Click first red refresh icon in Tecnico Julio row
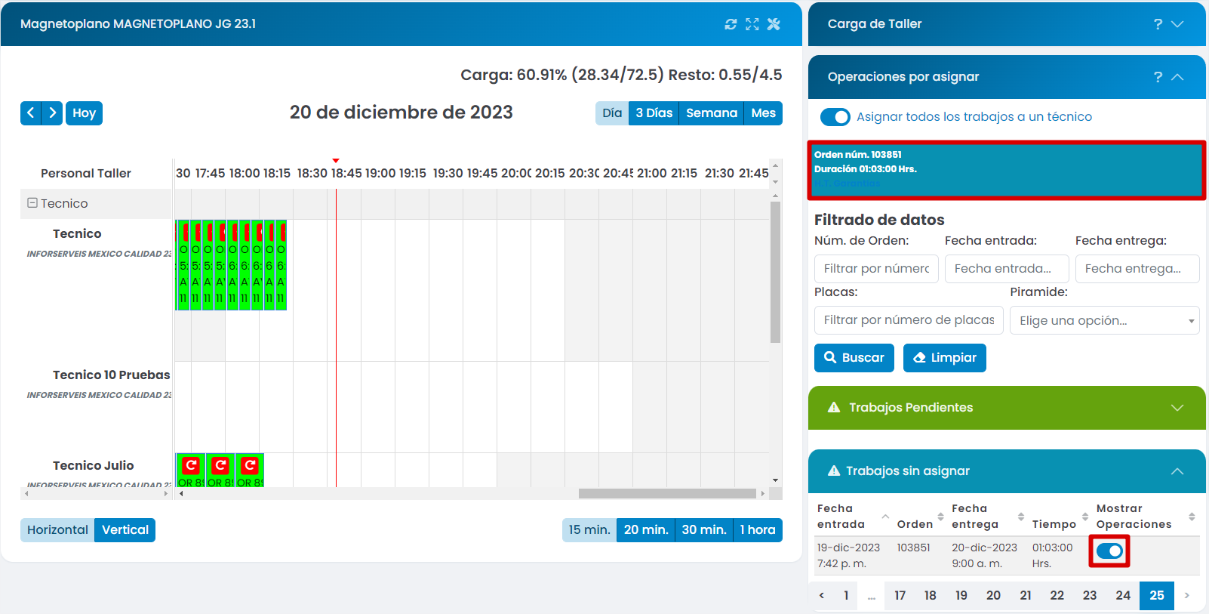Viewport: 1209px width, 614px height. point(191,465)
